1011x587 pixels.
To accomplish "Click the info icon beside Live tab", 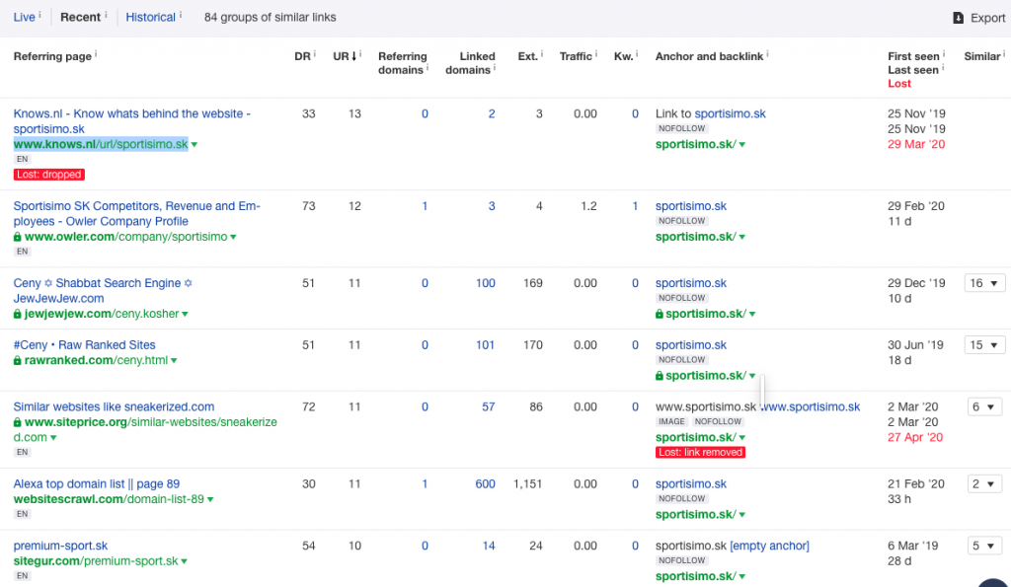I will coord(39,14).
